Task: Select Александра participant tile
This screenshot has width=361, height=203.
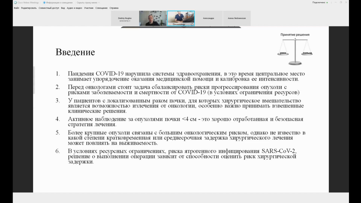Action: (x=208, y=18)
